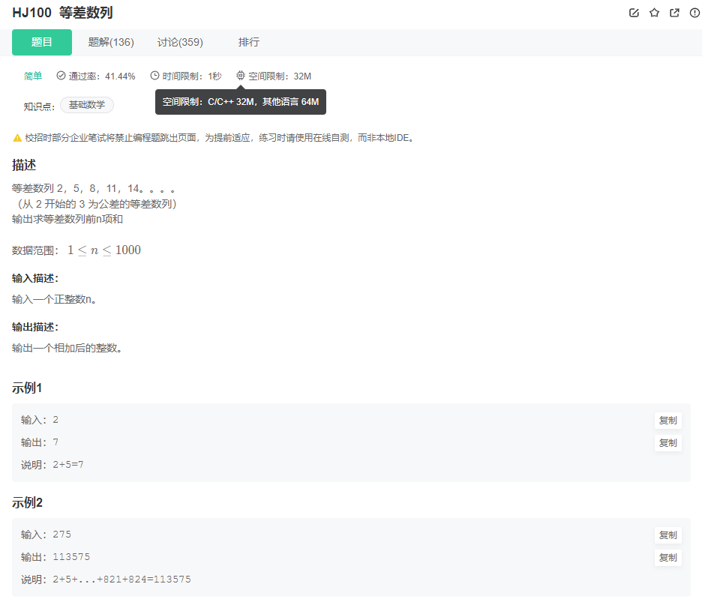Copy example 1 output 7 with 复制
This screenshot has height=602, width=702.
point(667,442)
